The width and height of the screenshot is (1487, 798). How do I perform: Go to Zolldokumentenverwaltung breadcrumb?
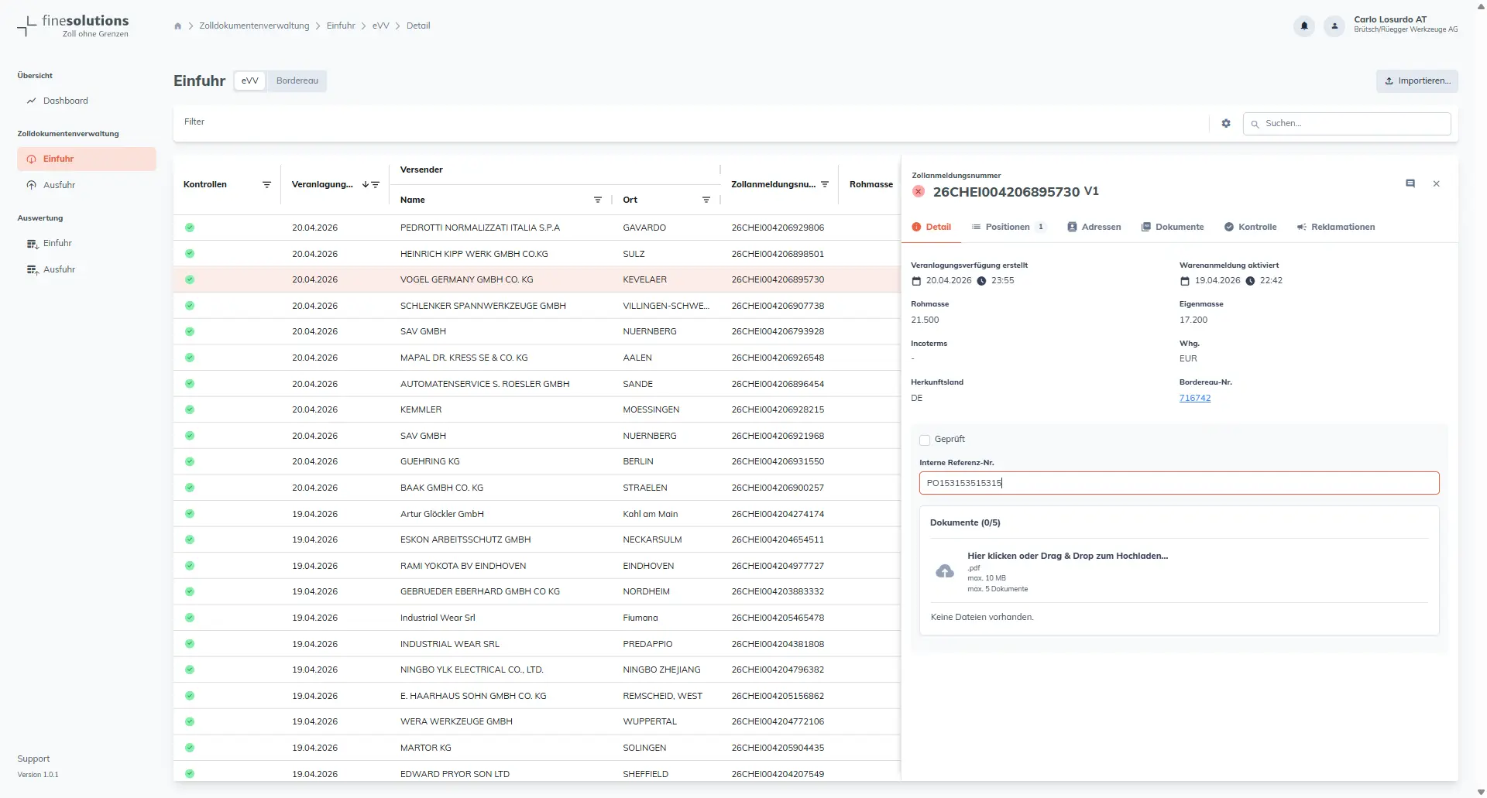[x=254, y=26]
